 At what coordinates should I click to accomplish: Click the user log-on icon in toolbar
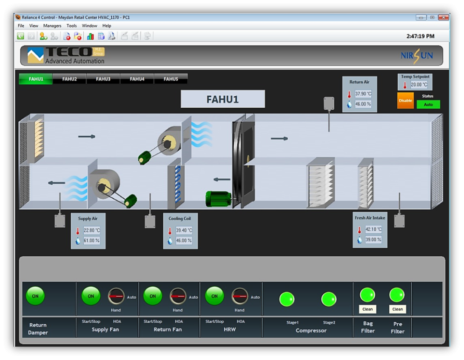click(x=43, y=37)
